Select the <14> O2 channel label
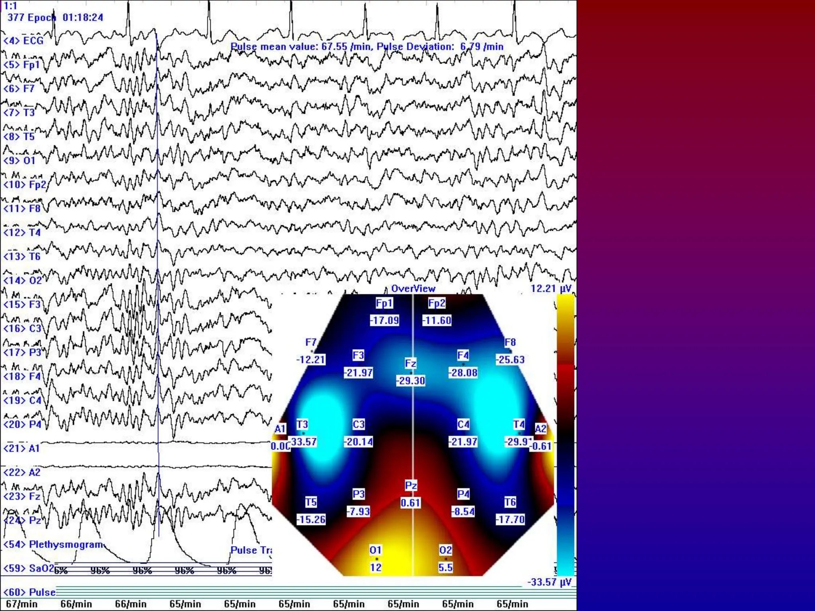Viewport: 815px width, 611px height. 23,280
